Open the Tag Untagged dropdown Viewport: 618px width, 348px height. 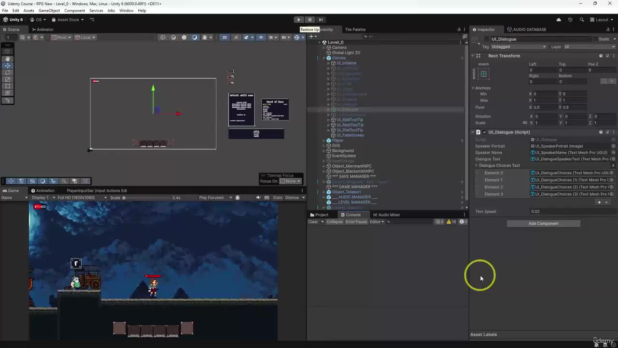point(519,47)
